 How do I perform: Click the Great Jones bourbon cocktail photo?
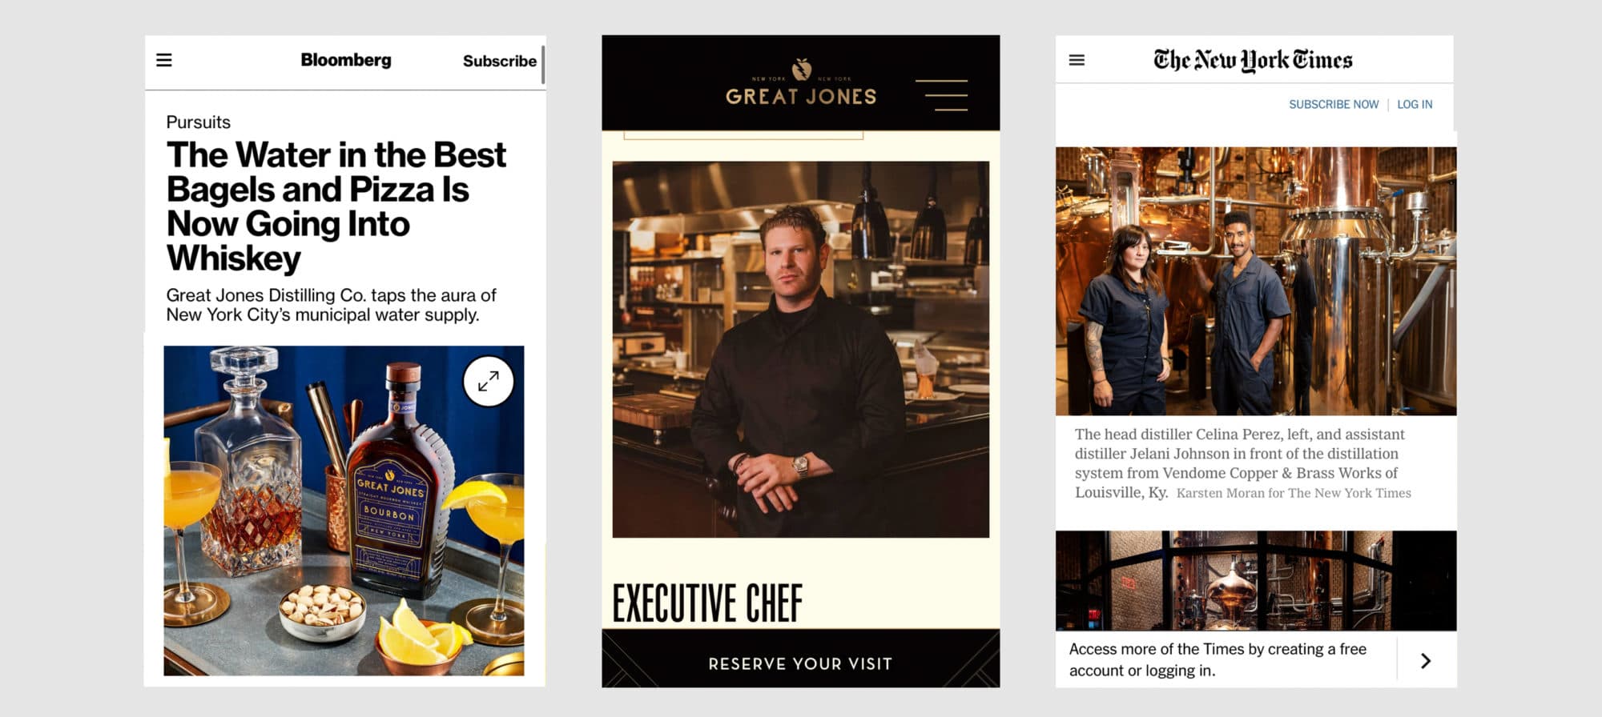pyautogui.click(x=344, y=511)
